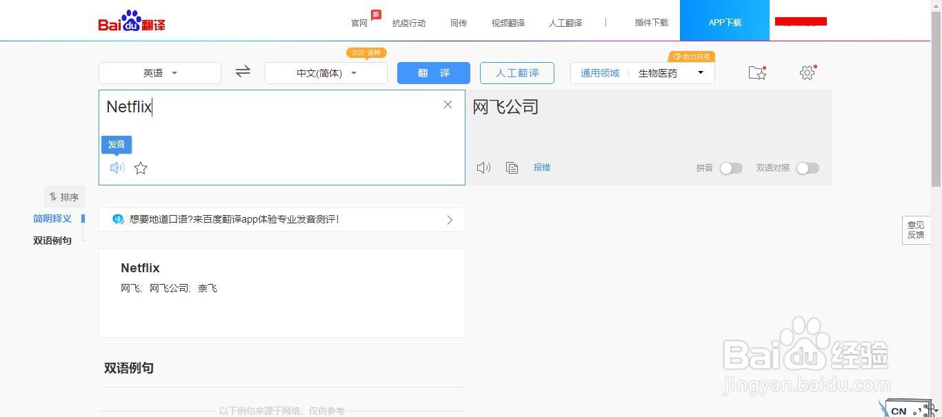Copy the translation result
Screen dimensions: 942x417
click(x=512, y=167)
